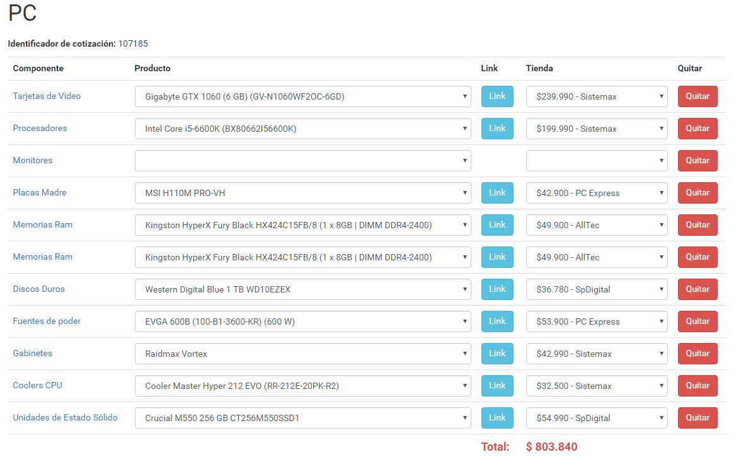Expand the Intel Core i5-6600K product dropdown
Screen dimensions: 736x469
pos(302,129)
